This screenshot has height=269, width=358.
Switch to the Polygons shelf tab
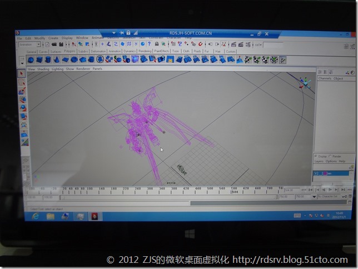(69, 51)
